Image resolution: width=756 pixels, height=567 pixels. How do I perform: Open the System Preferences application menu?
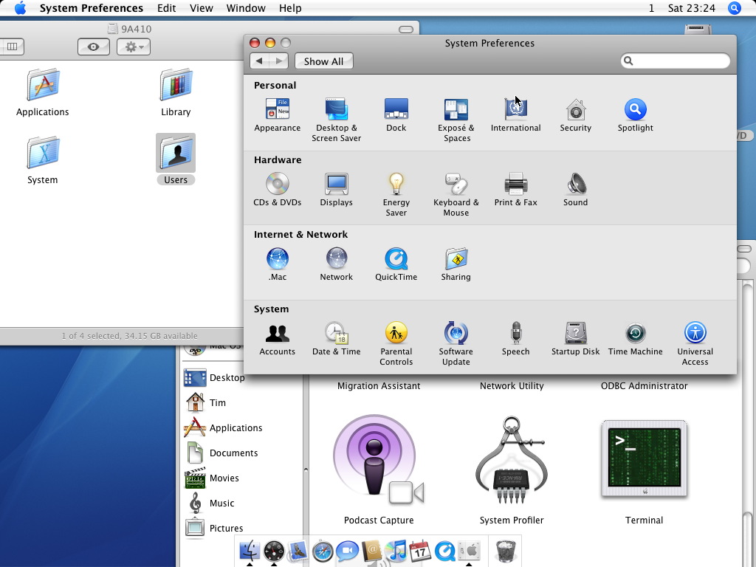coord(91,8)
